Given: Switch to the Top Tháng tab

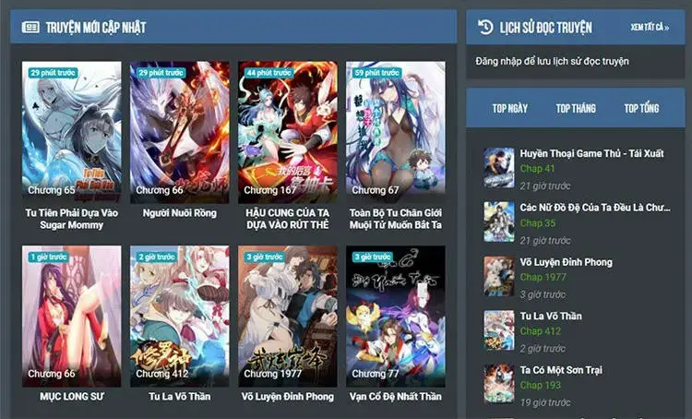Looking at the screenshot, I should point(576,108).
